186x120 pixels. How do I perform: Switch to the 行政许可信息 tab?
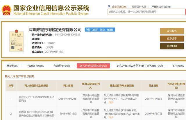click(35, 66)
